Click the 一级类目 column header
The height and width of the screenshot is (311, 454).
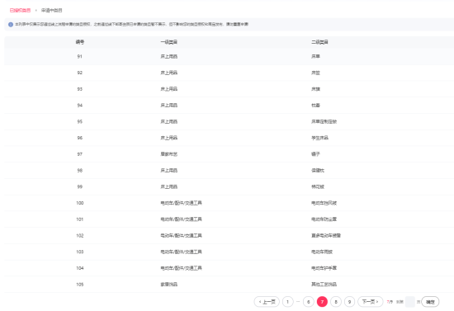tap(168, 42)
